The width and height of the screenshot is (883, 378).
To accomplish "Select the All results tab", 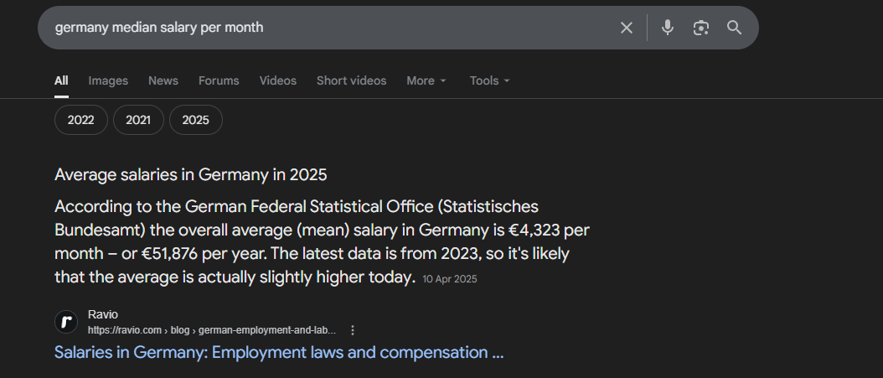I will 61,80.
